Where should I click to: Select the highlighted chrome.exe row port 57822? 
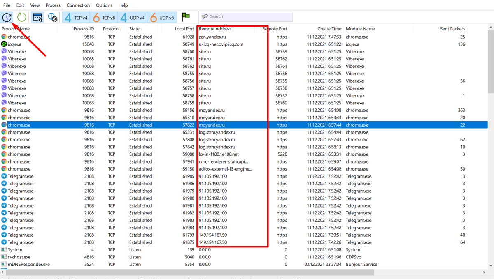244,125
